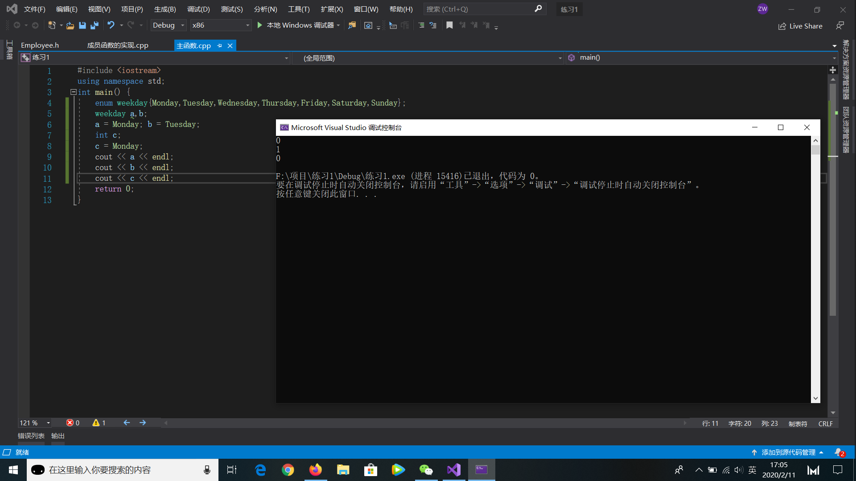
Task: Navigate to previous issue arrow
Action: pyautogui.click(x=127, y=422)
